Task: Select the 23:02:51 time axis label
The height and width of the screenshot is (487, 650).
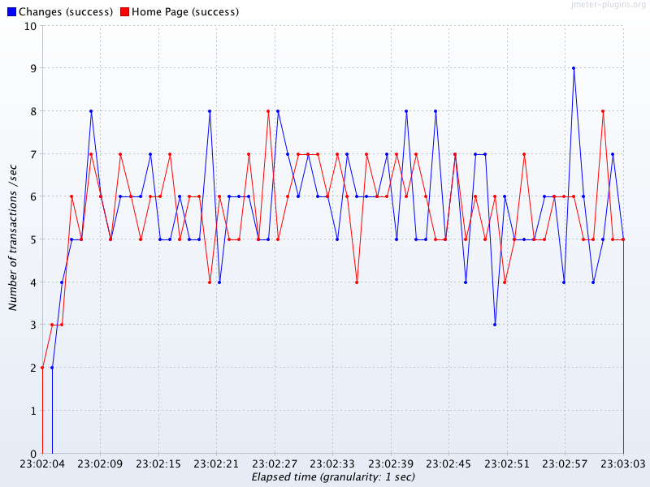Action: [x=507, y=464]
